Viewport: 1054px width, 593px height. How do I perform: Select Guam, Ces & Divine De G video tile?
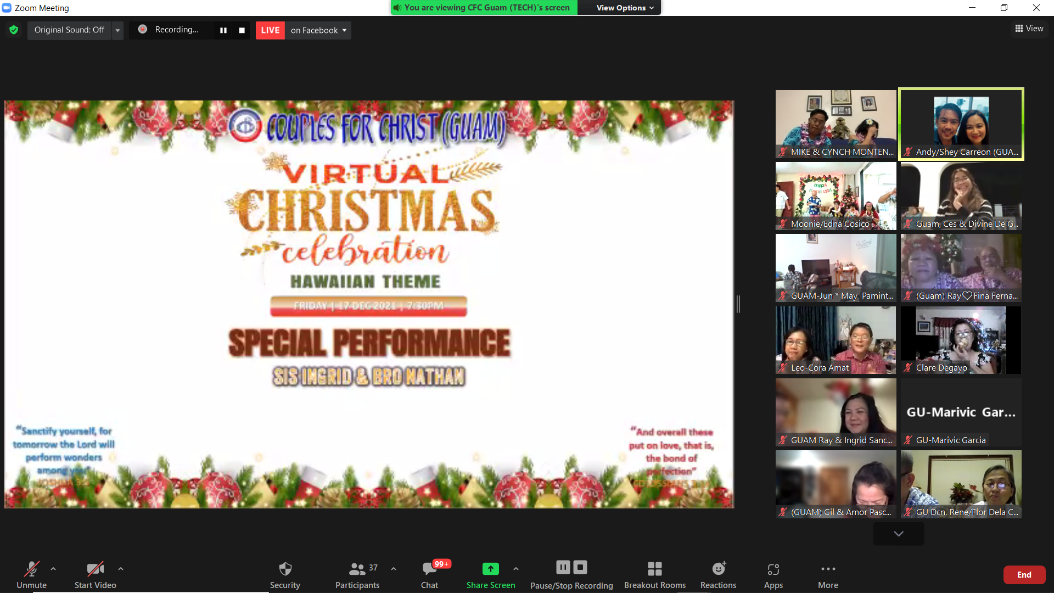[961, 196]
